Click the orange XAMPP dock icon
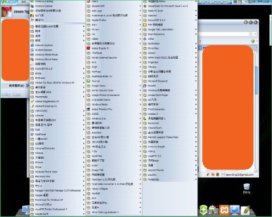The height and width of the screenshot is (217, 272). tap(224, 210)
